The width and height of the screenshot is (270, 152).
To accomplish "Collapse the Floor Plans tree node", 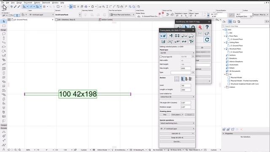I will 225,36.
